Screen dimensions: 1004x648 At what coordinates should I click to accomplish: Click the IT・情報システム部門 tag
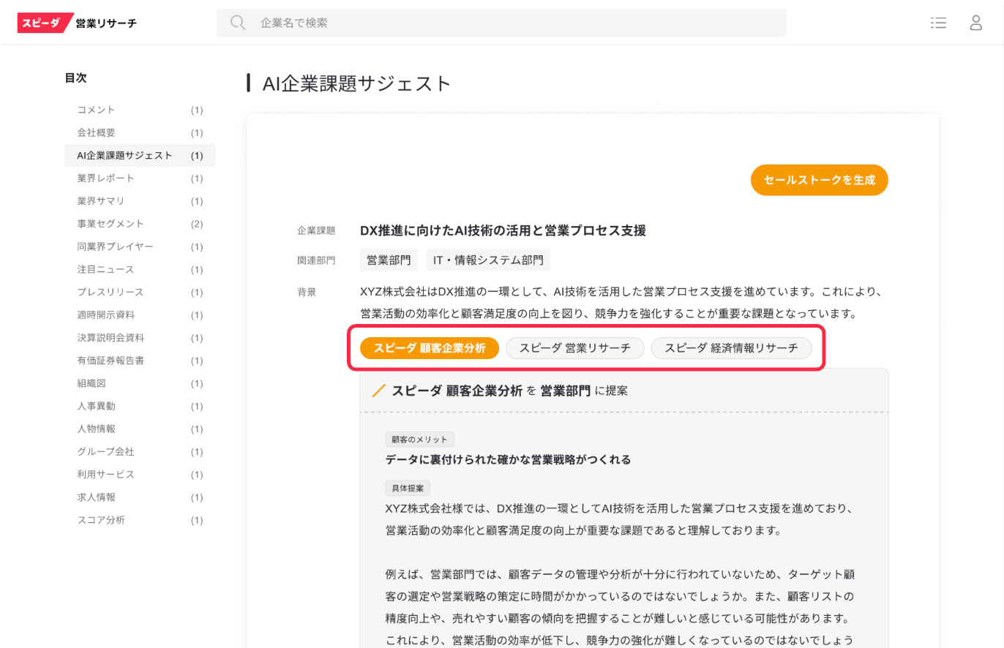tap(488, 260)
